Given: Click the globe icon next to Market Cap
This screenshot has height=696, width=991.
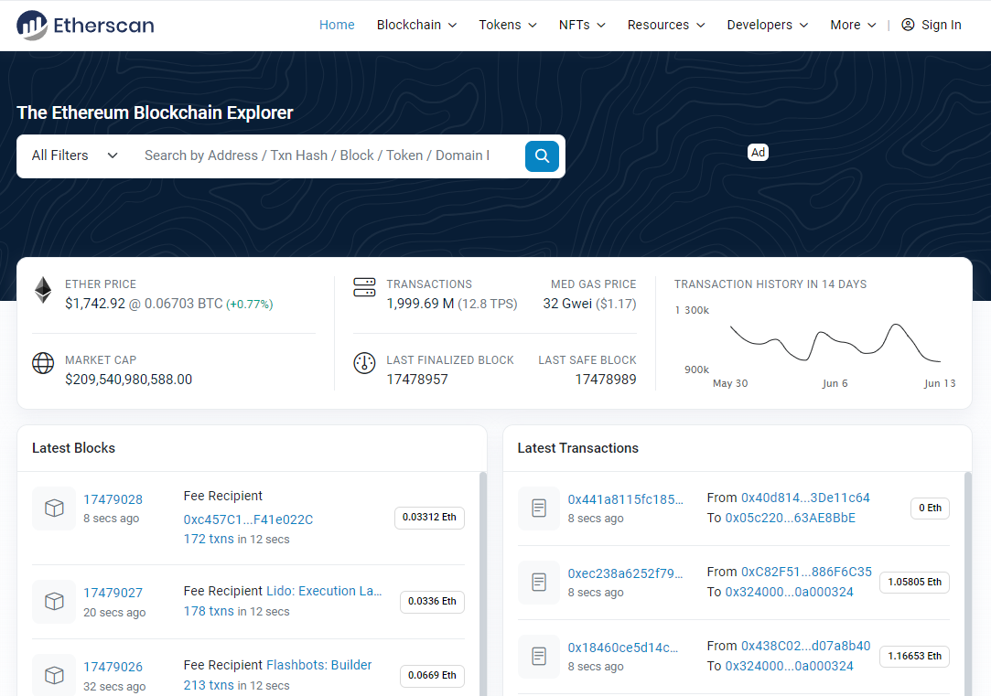Looking at the screenshot, I should (x=43, y=363).
